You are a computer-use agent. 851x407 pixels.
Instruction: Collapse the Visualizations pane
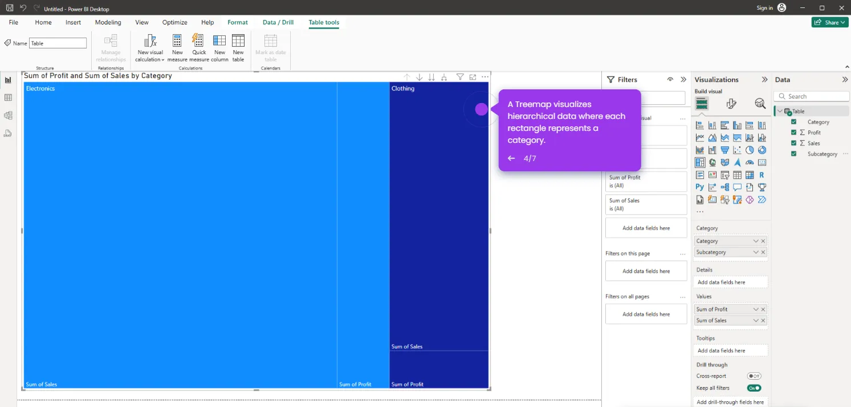[x=765, y=80]
